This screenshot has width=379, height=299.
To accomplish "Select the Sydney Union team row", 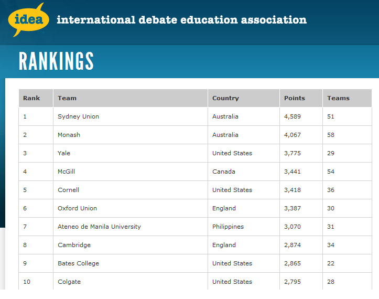I will 78,116.
